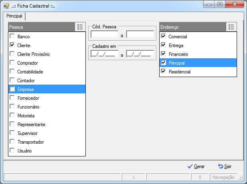
Task: Uncheck the Financeiro address checkbox
Action: pos(163,54)
